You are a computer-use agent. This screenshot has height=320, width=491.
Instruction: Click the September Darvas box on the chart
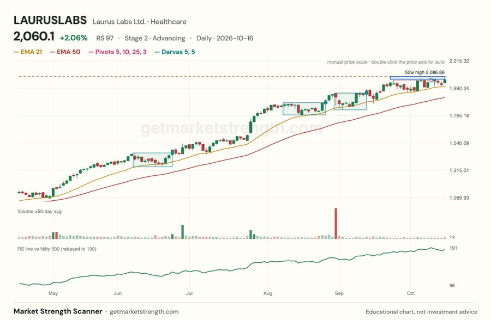[350, 101]
